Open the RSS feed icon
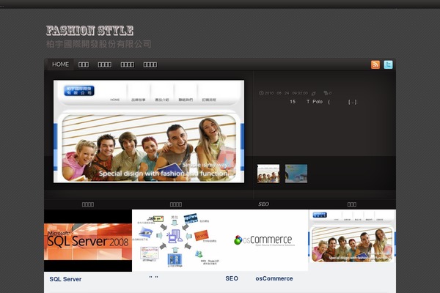Viewport: 440px width, 293px height. point(375,64)
